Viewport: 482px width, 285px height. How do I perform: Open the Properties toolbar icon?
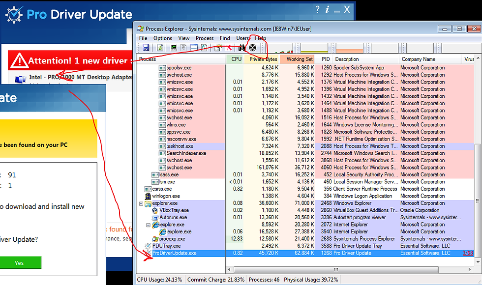pyautogui.click(x=218, y=48)
